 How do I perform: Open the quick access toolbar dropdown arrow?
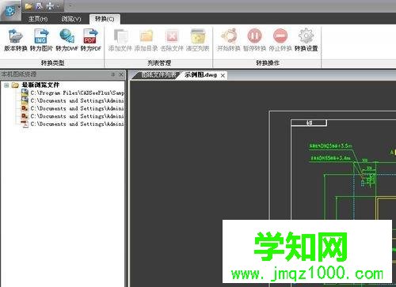[59, 6]
